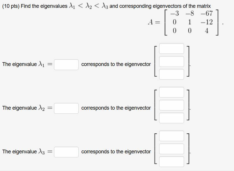This screenshot has height=171, width=234.
Task: Activate top entry of λ3 eigenvector
Action: pyautogui.click(x=172, y=136)
